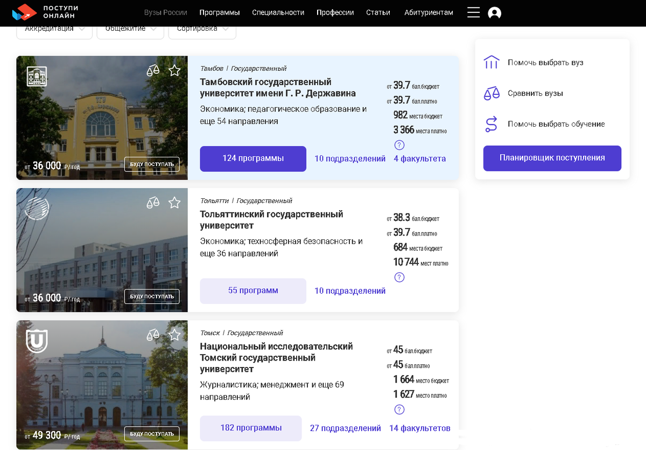
Task: Open the Помочь выбрать обучение link
Action: pos(556,124)
